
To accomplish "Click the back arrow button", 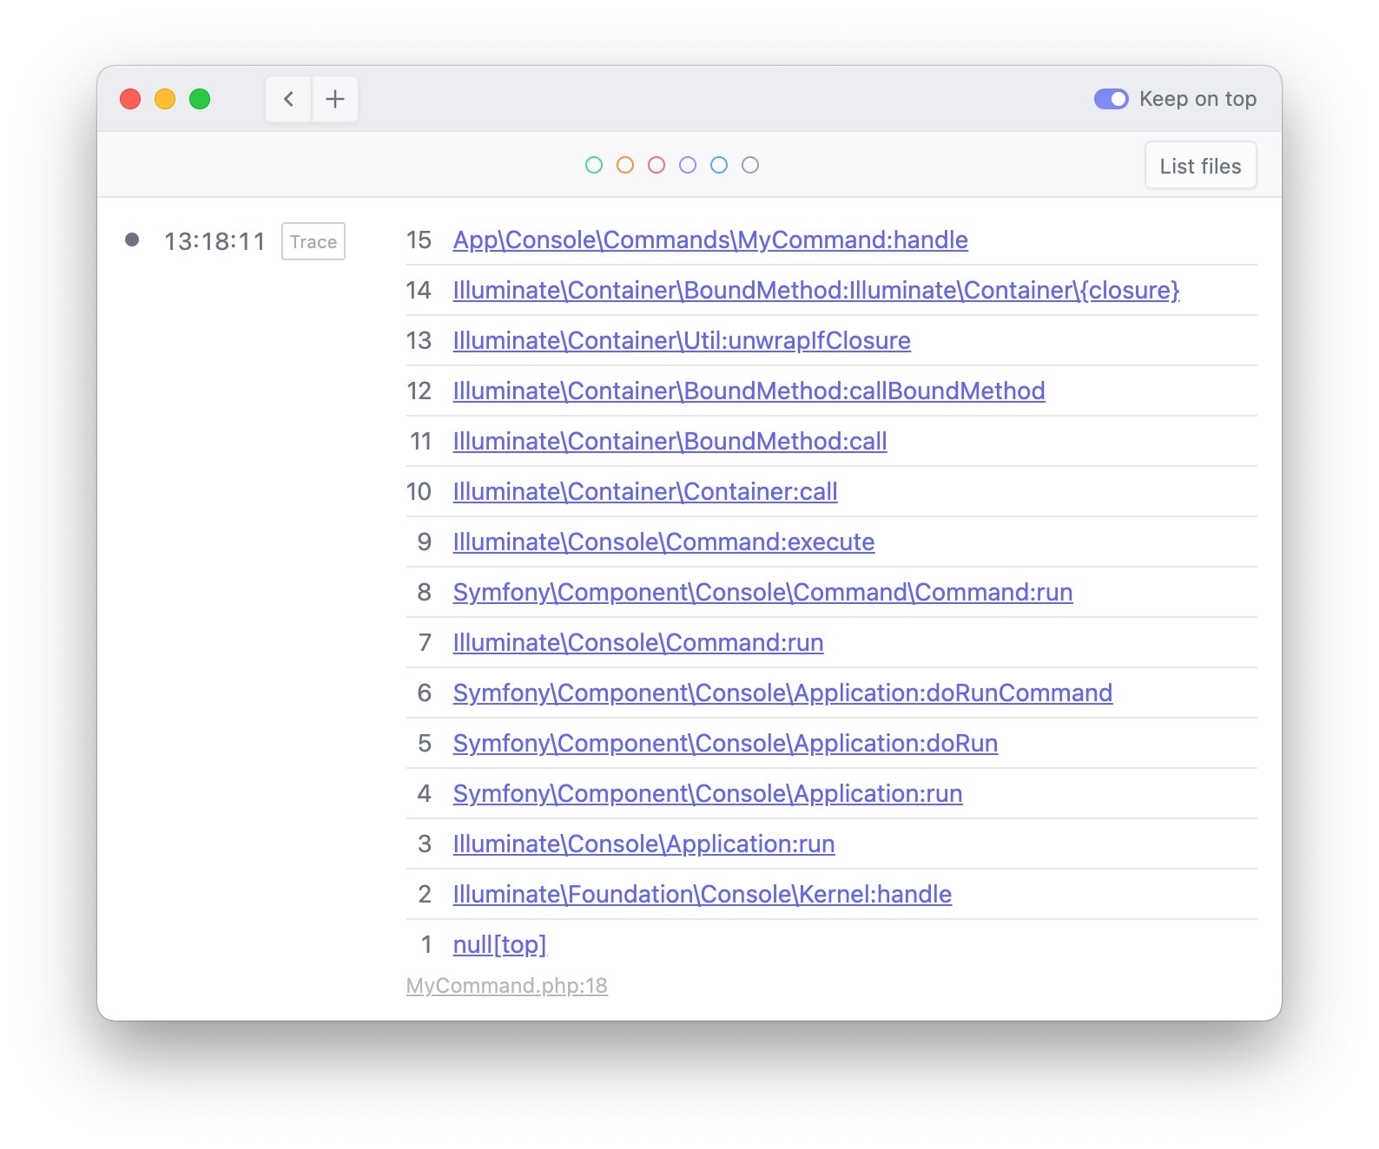I will click(x=289, y=99).
